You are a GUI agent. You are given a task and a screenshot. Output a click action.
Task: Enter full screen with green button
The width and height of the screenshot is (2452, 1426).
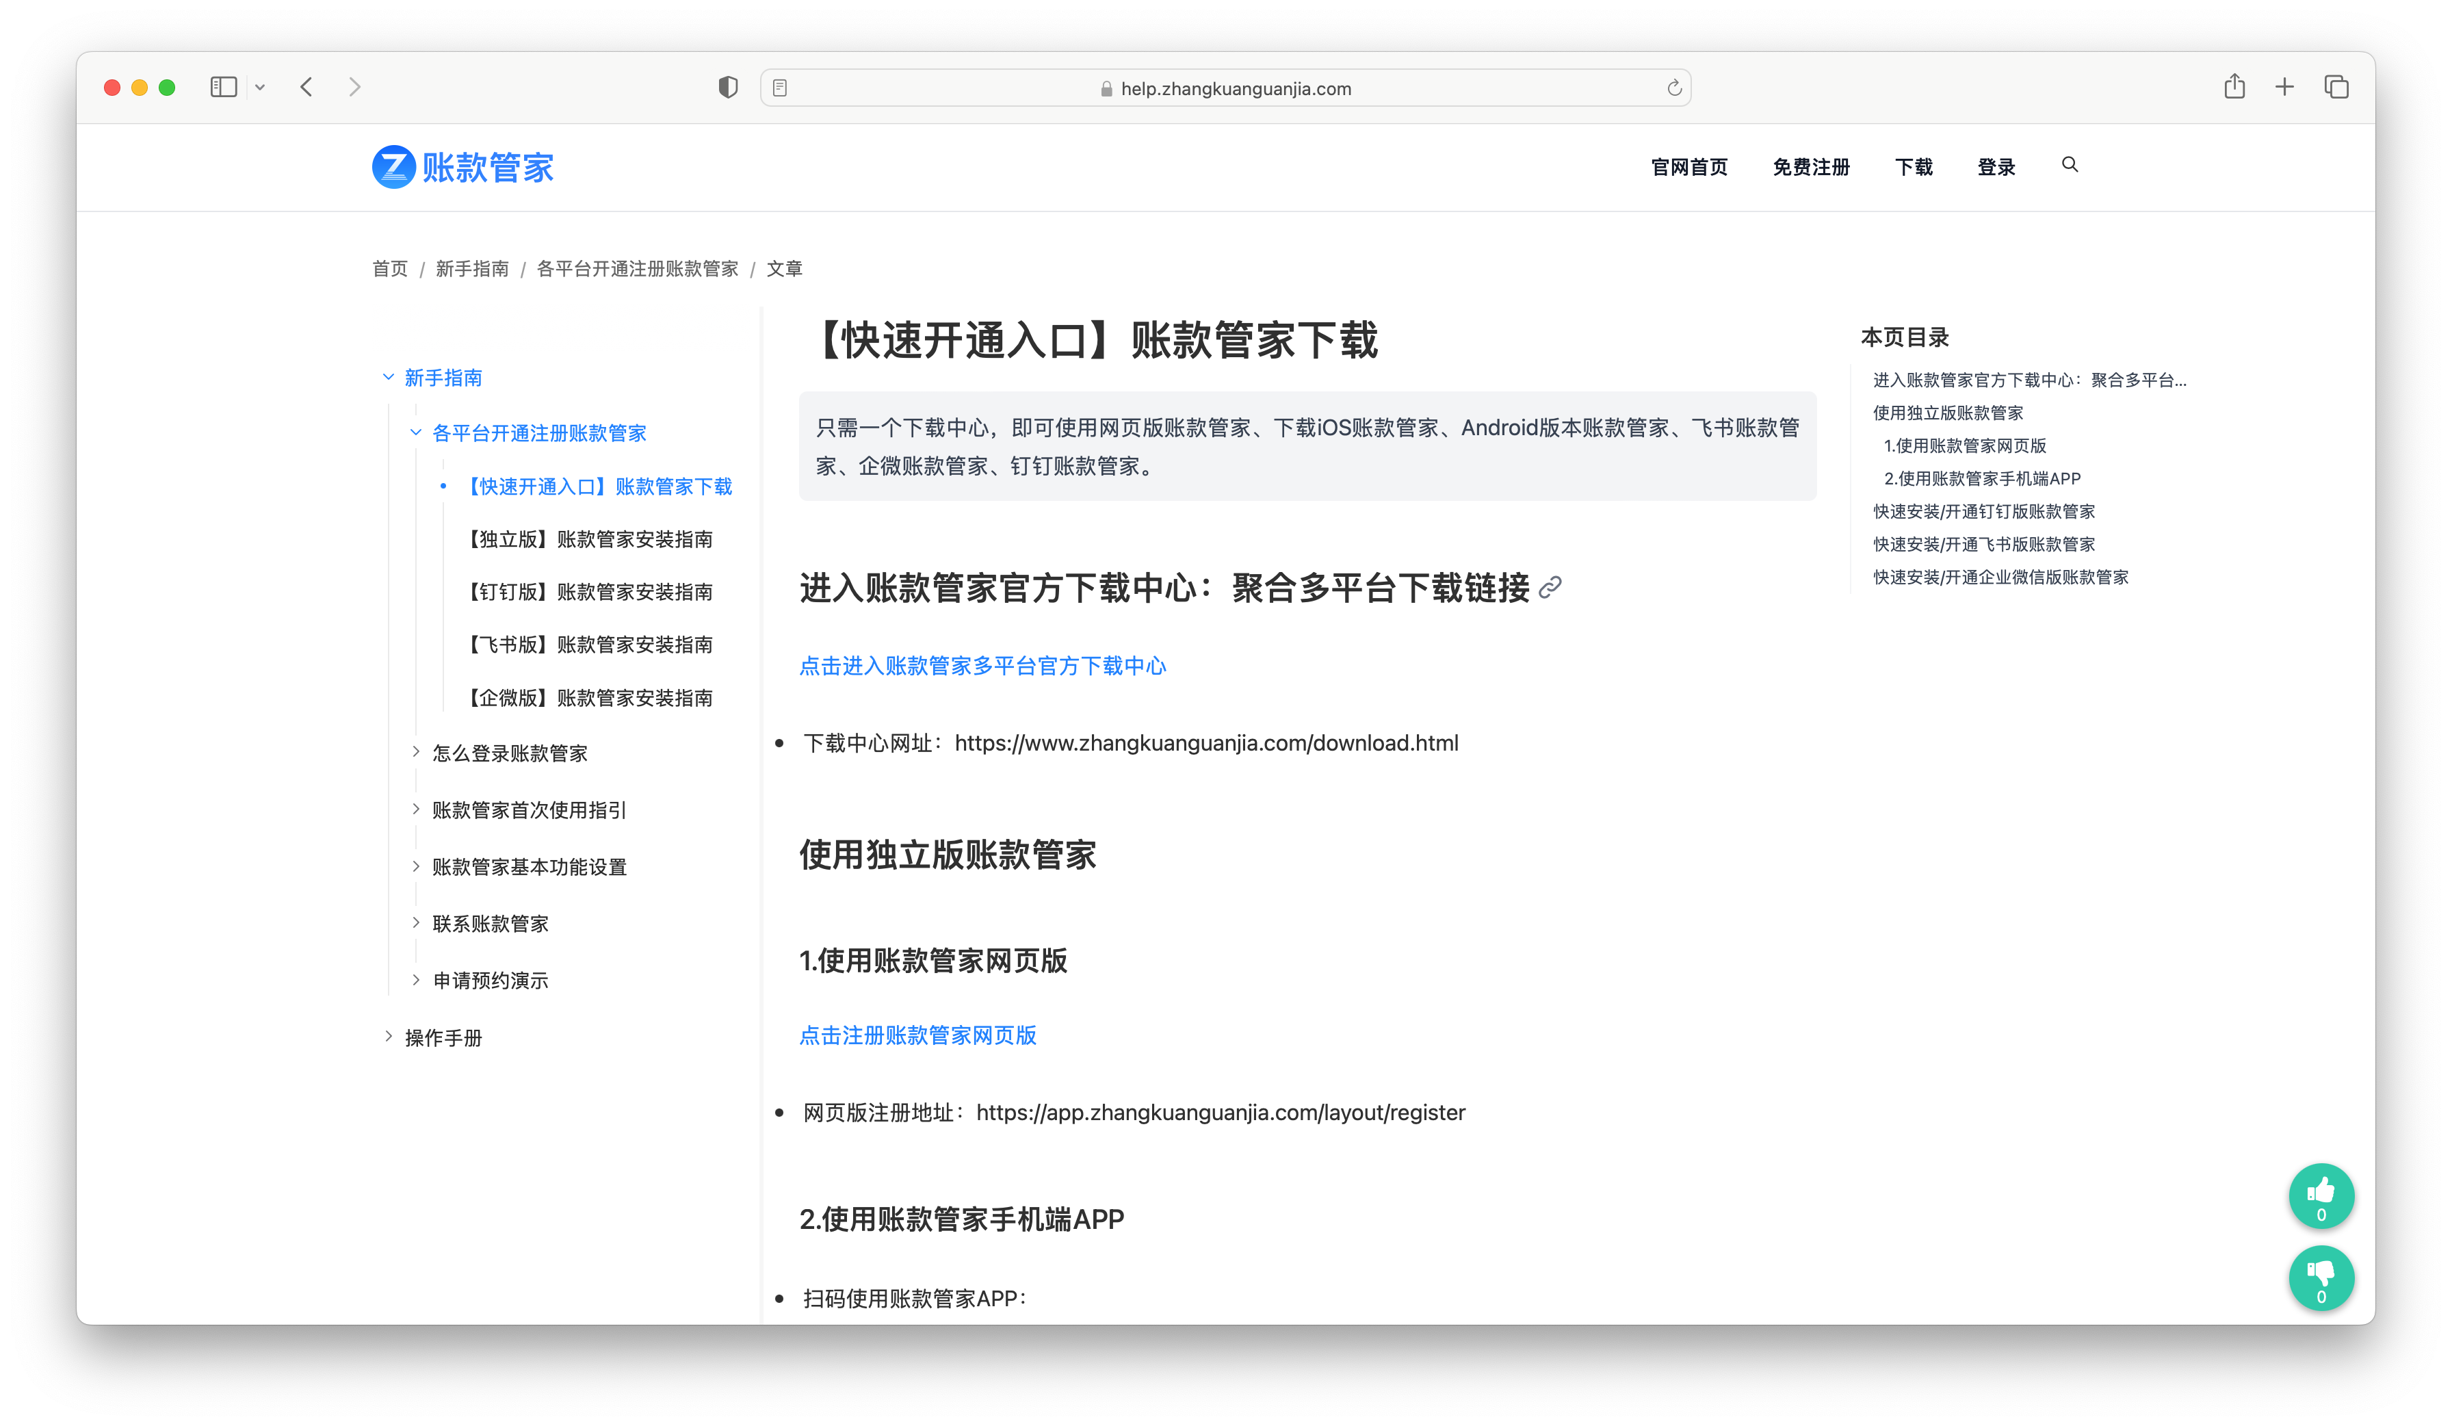click(x=166, y=88)
